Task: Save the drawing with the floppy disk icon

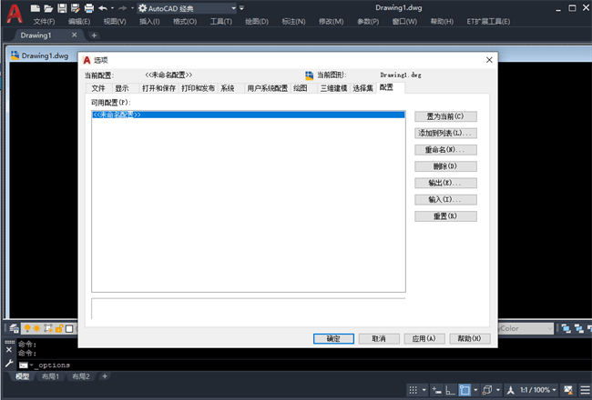Action: click(62, 8)
